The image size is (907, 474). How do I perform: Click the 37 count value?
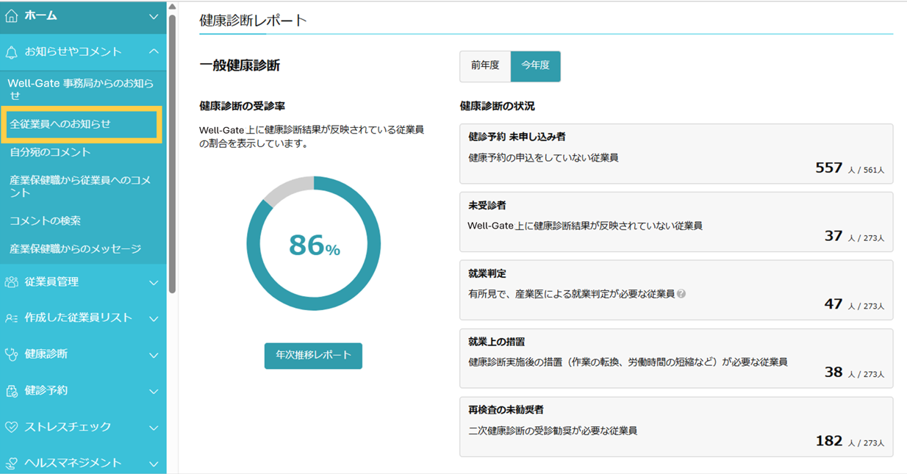[833, 236]
